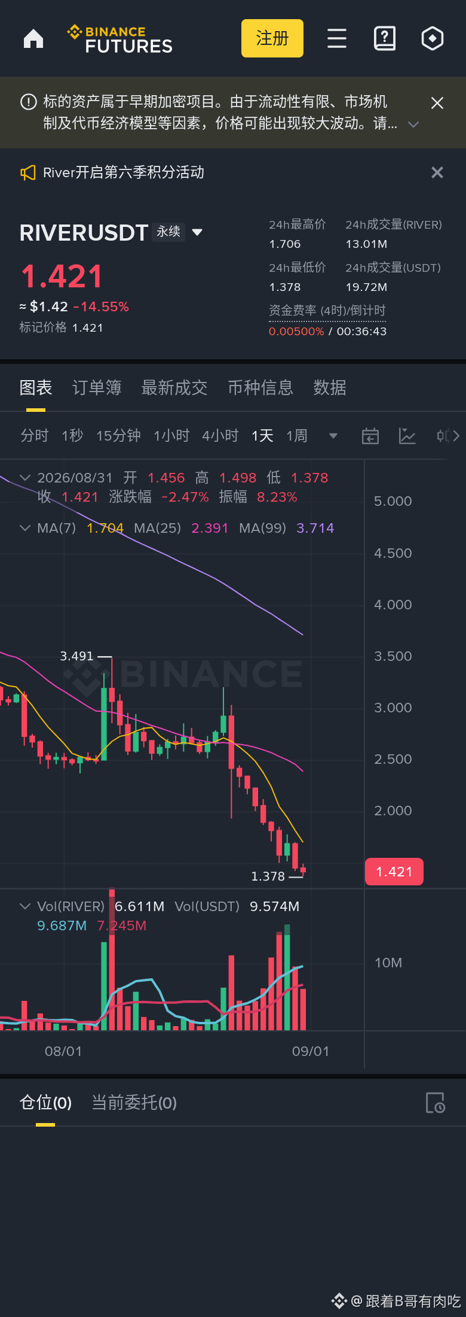Screen dimensions: 466x1317
Task: Select the 图表 chart tab
Action: pos(36,388)
